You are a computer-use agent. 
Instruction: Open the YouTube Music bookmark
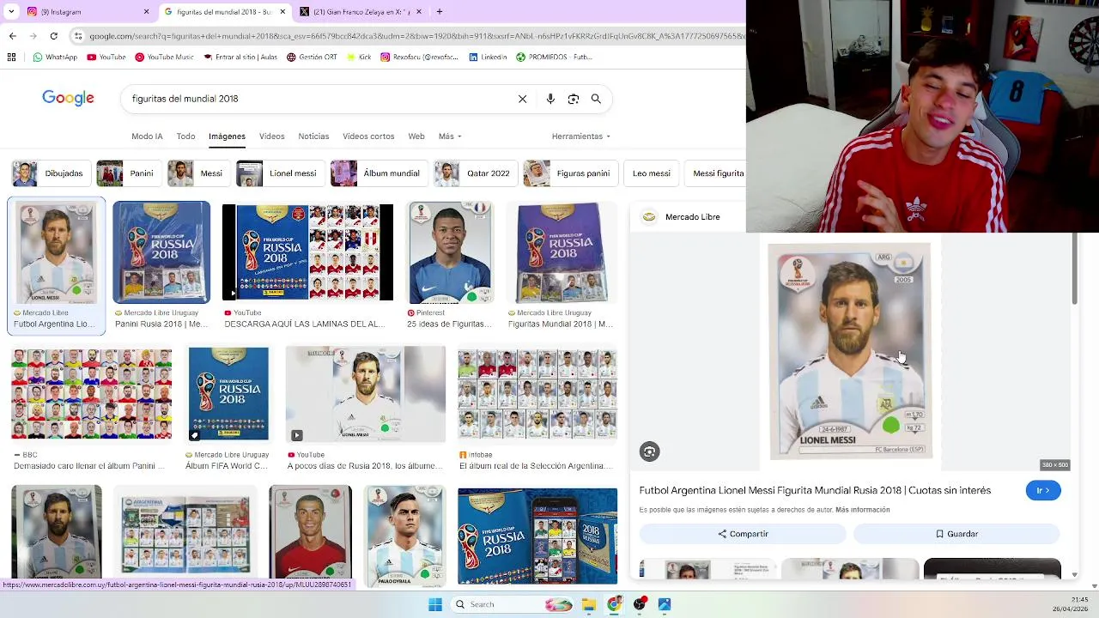coord(164,58)
